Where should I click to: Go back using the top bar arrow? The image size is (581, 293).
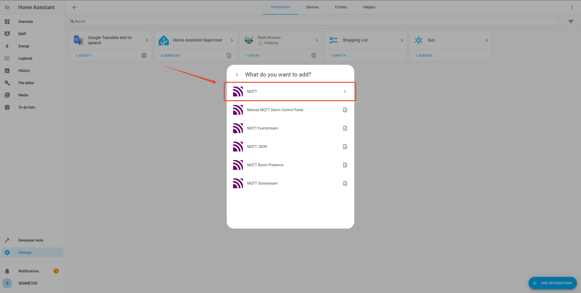click(x=75, y=7)
